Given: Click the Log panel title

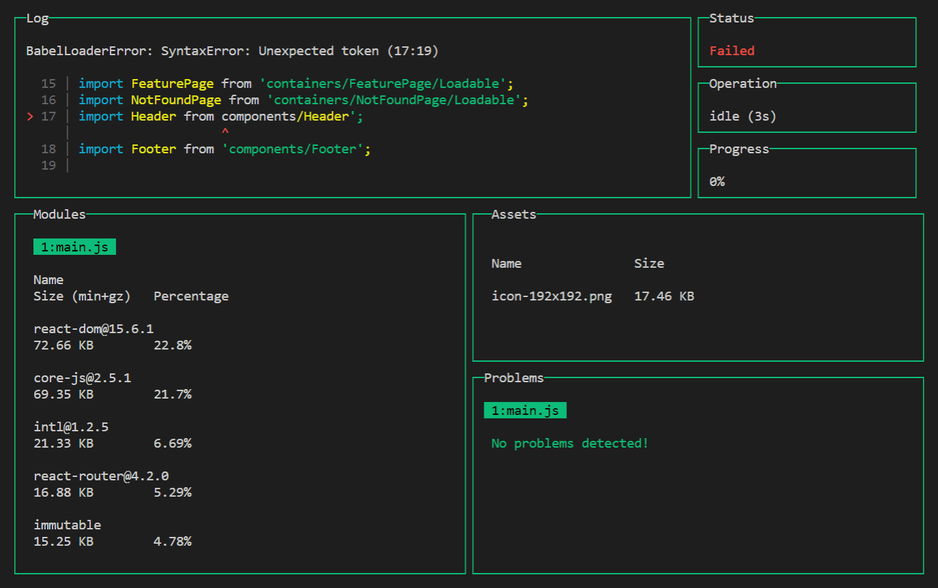Looking at the screenshot, I should click(38, 18).
